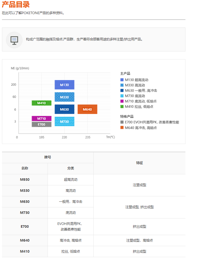Viewport: 201px width, 260px height.
Task: Click the M710 legend color swatch
Action: (122, 101)
